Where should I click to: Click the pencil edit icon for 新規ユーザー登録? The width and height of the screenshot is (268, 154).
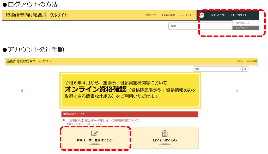pyautogui.click(x=94, y=133)
